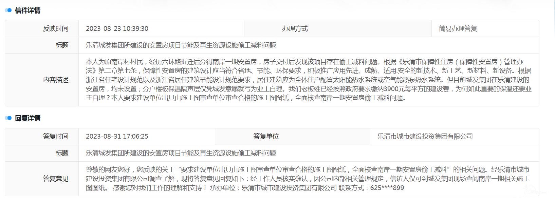Screen dimensions: 555x203
Task: Select the value 简易办理答复
Action: pyautogui.click(x=458, y=28)
